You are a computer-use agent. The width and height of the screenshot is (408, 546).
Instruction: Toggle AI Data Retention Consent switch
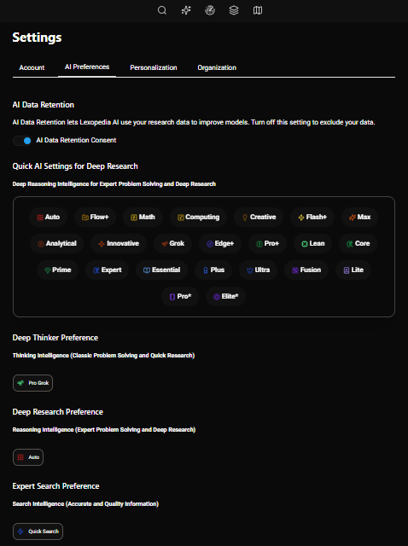[x=22, y=141]
